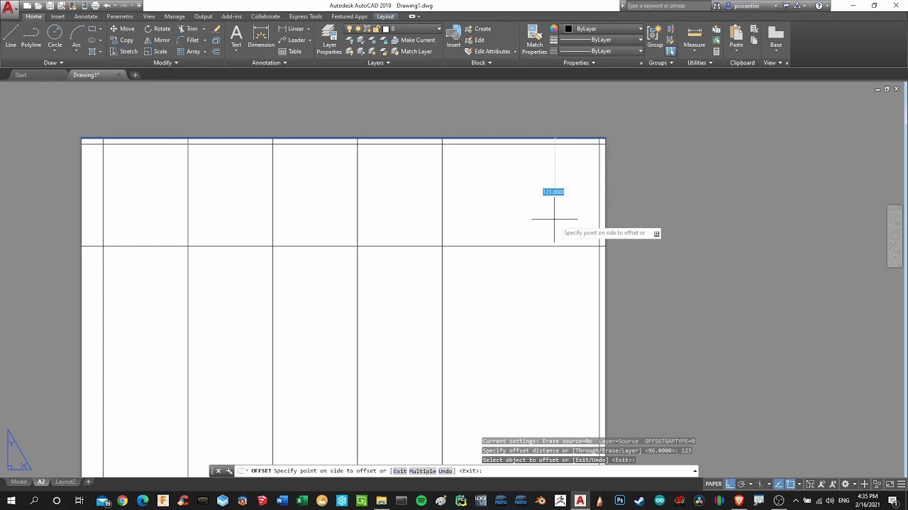Open the Parametric ribbon tab
The width and height of the screenshot is (908, 510).
click(x=120, y=16)
